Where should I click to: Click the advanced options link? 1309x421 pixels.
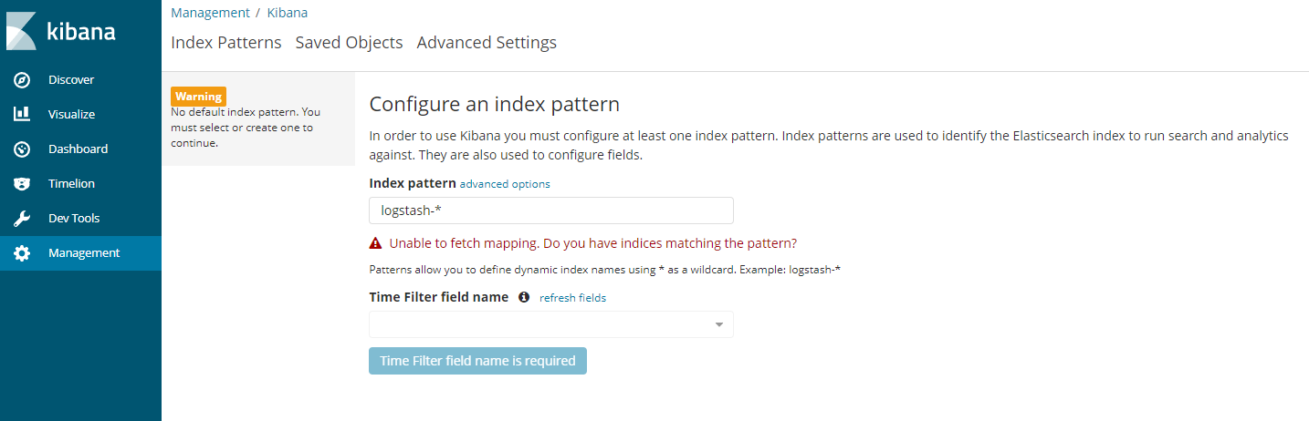coord(505,184)
